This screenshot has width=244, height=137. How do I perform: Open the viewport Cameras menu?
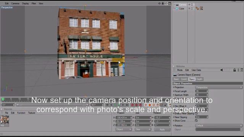(x=15, y=3)
